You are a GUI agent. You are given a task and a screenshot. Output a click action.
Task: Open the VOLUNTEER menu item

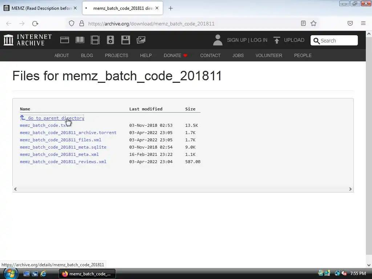pyautogui.click(x=269, y=55)
